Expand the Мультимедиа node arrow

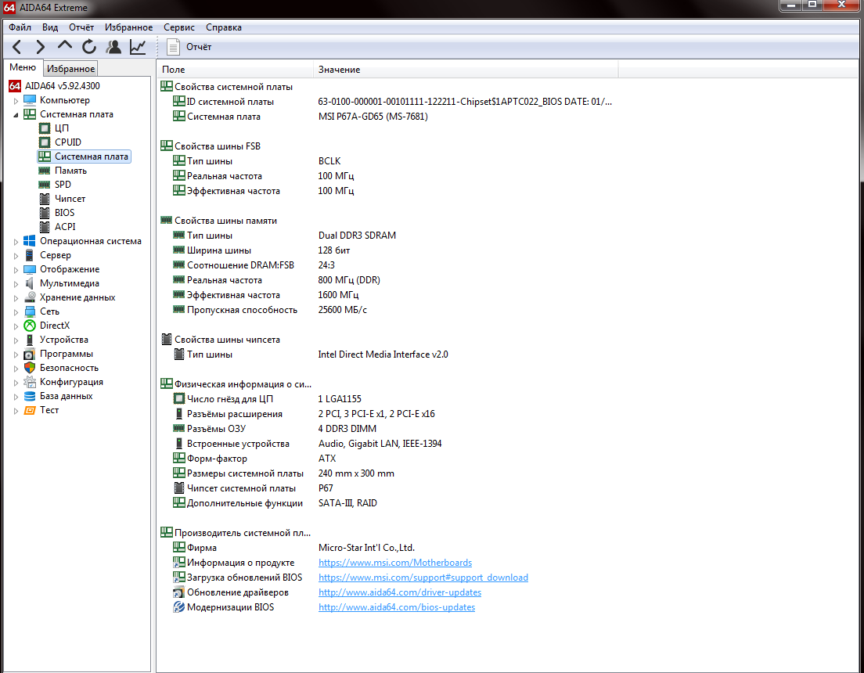(16, 284)
